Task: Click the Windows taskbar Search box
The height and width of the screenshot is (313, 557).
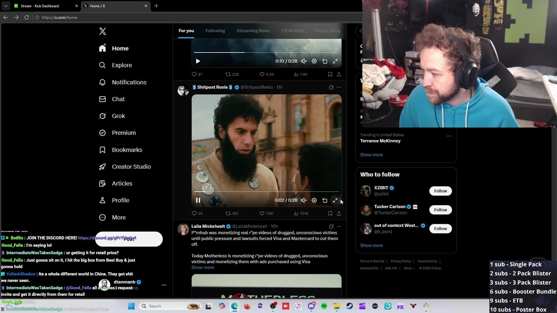Action: click(x=170, y=306)
